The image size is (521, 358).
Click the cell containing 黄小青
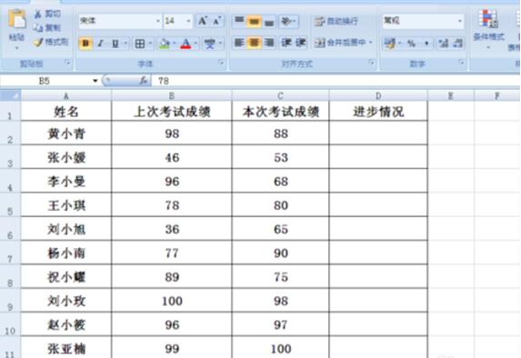tap(66, 134)
